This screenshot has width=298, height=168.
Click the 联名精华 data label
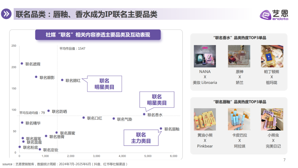(33, 123)
